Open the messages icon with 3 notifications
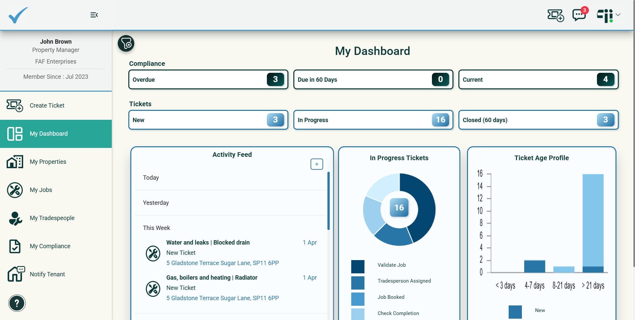The image size is (635, 320). click(x=579, y=15)
